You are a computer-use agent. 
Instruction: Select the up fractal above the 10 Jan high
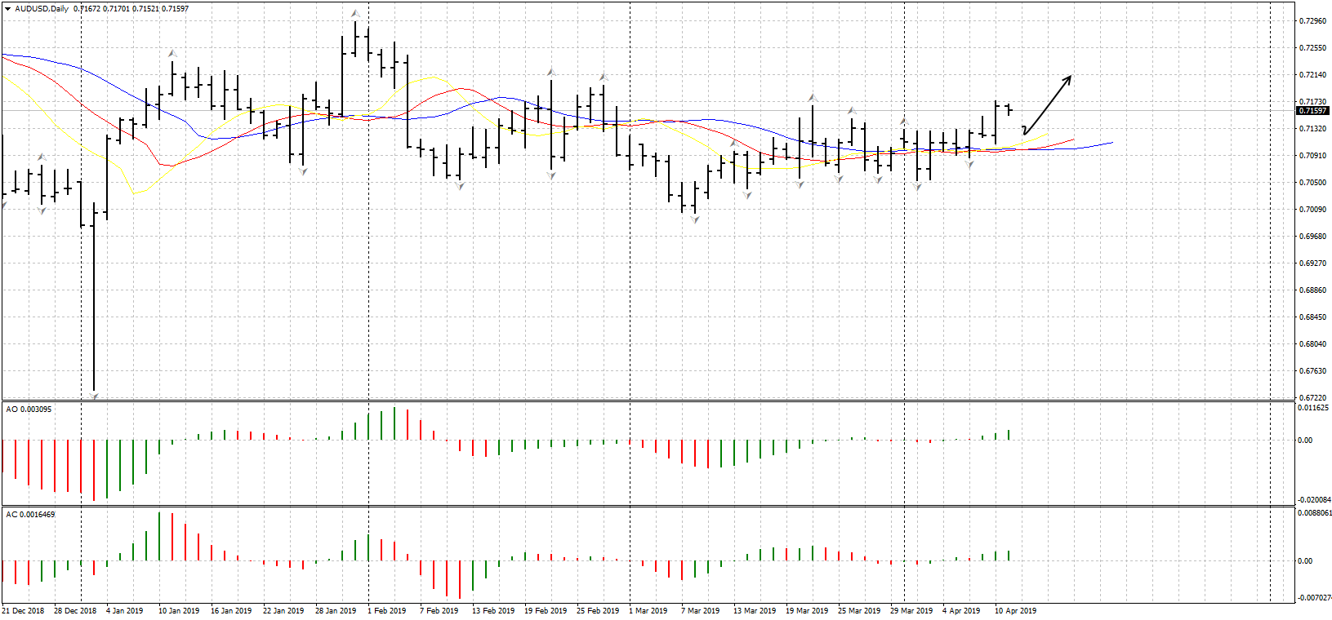pyautogui.click(x=172, y=53)
